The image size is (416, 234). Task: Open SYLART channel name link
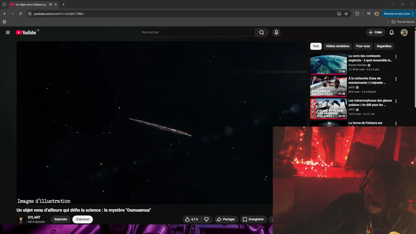point(34,217)
